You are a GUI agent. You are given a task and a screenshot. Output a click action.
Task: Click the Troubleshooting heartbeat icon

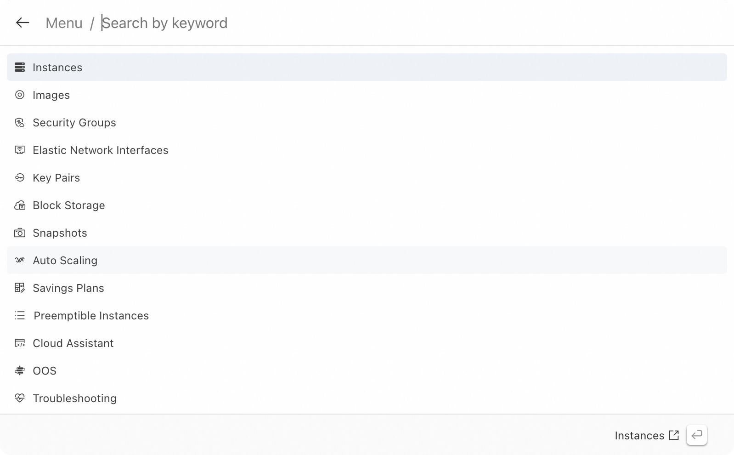pos(20,398)
